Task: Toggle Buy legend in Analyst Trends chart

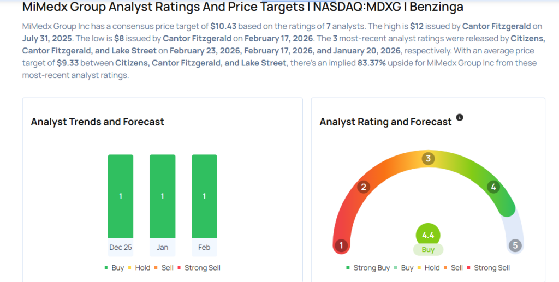Action: 114,268
